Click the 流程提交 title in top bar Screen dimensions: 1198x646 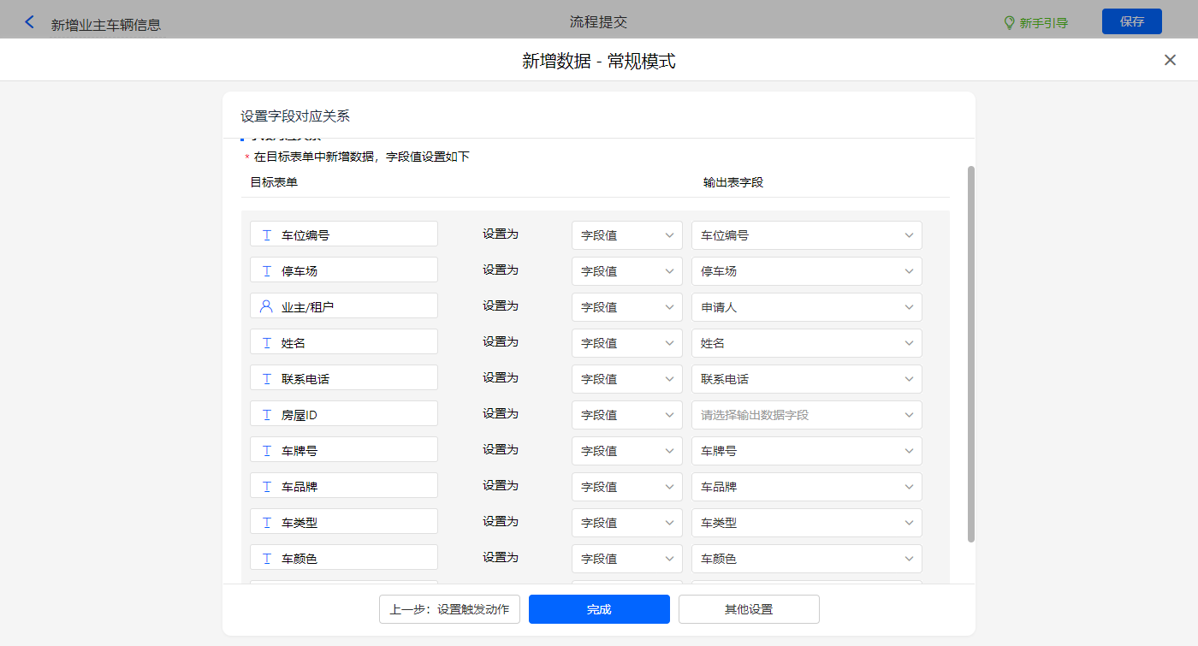[598, 21]
